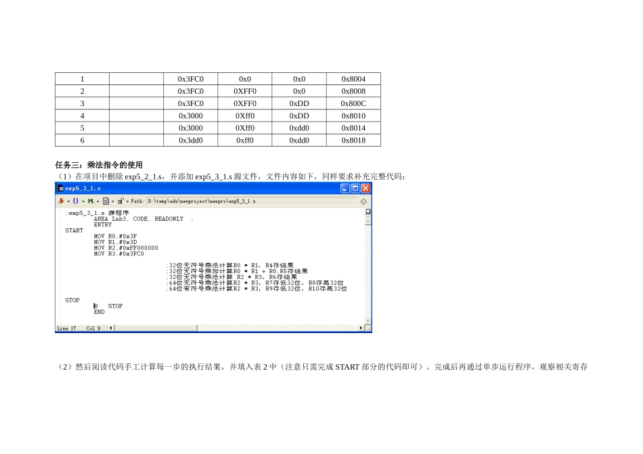The width and height of the screenshot is (643, 454).
Task: Close the exp5_3_1.s editor window
Action: [365, 188]
